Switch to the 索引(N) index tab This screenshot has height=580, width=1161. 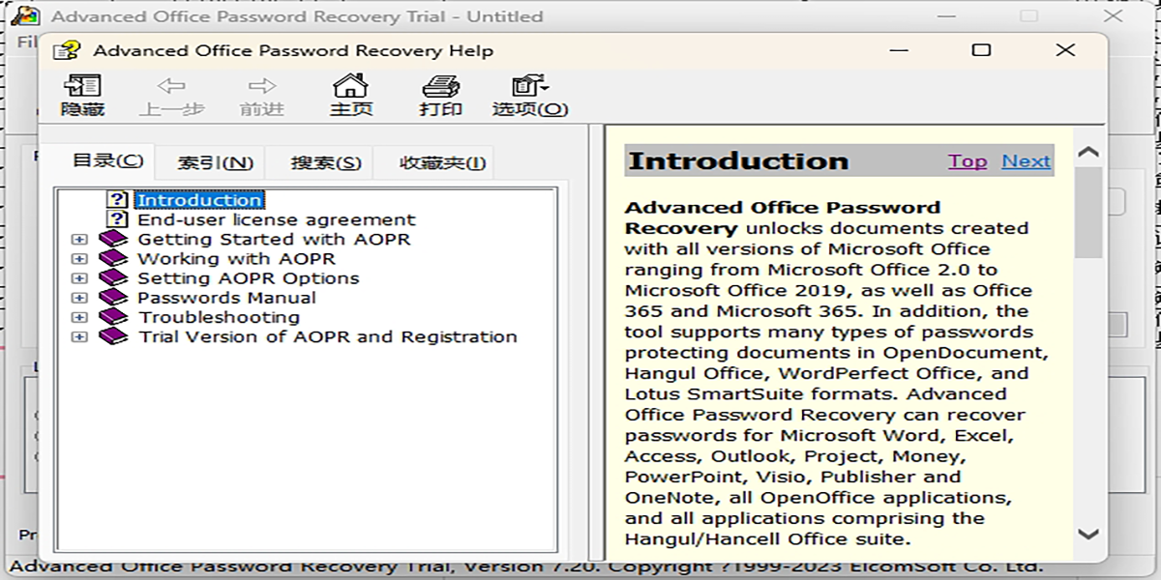[216, 163]
